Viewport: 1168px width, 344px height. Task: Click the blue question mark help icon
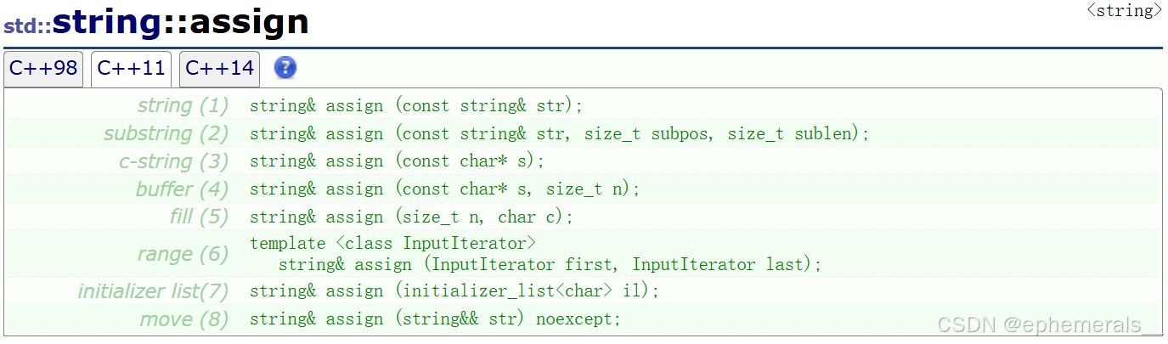[x=285, y=68]
